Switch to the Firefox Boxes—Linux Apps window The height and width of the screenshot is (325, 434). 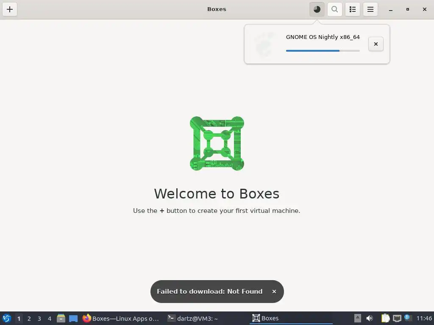(121, 318)
